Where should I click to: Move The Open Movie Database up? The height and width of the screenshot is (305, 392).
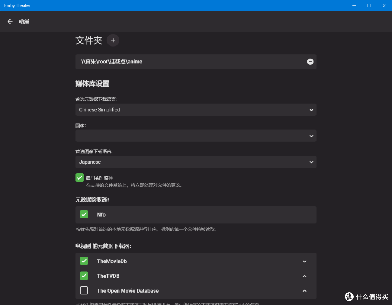point(305,291)
